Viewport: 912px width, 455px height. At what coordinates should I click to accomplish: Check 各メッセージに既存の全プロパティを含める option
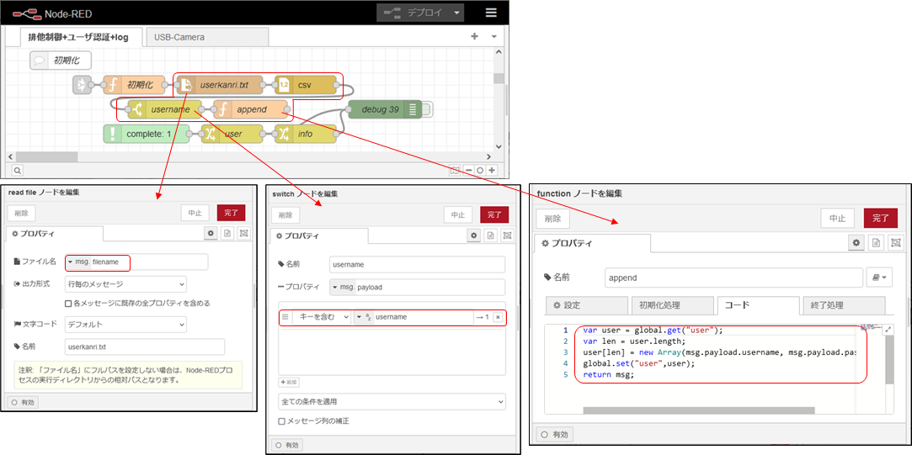click(70, 303)
